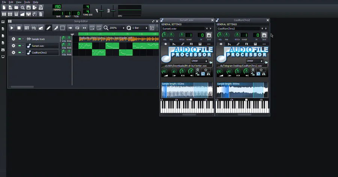This screenshot has width=338, height=177.
Task: Click the CoolRonChro2 track name button
Action: (x=42, y=52)
